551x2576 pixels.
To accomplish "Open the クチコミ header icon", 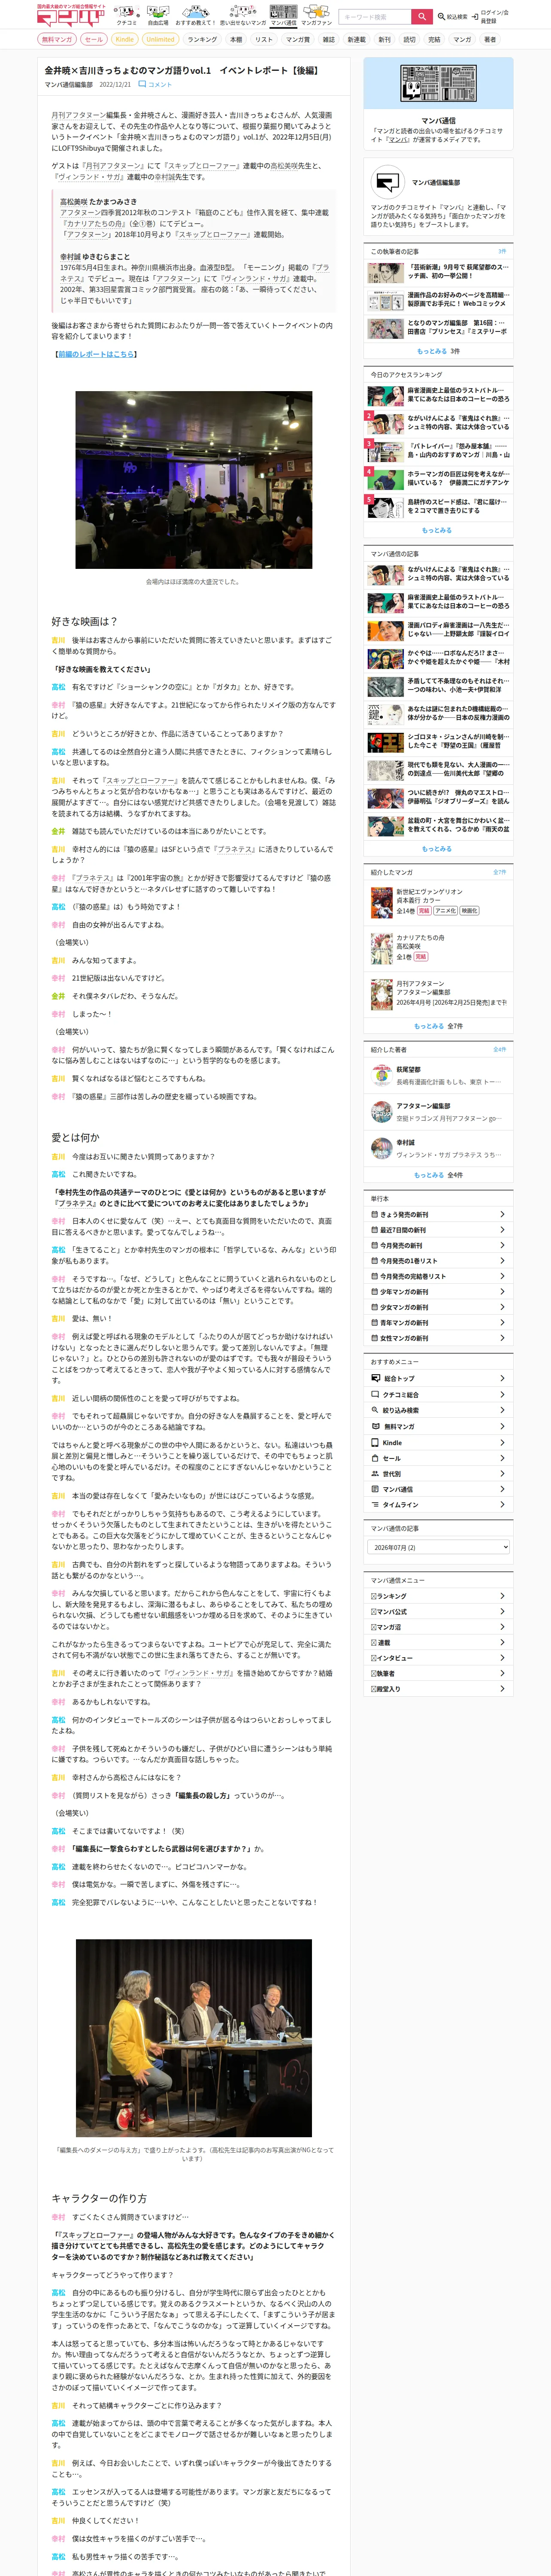I will tap(127, 14).
